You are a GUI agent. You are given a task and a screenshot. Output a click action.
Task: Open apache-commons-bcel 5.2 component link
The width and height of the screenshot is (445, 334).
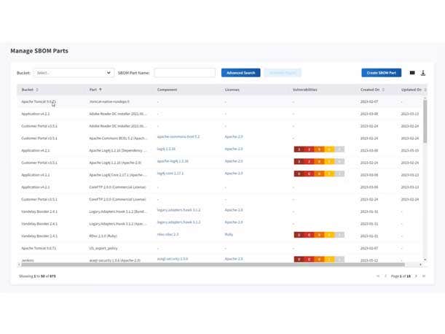pos(178,137)
